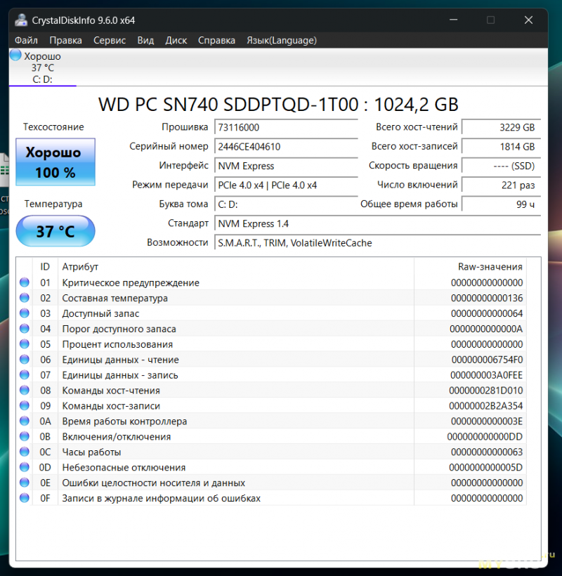Select the 'Составная температура' attribute row
The height and width of the screenshot is (576, 562).
[272, 298]
